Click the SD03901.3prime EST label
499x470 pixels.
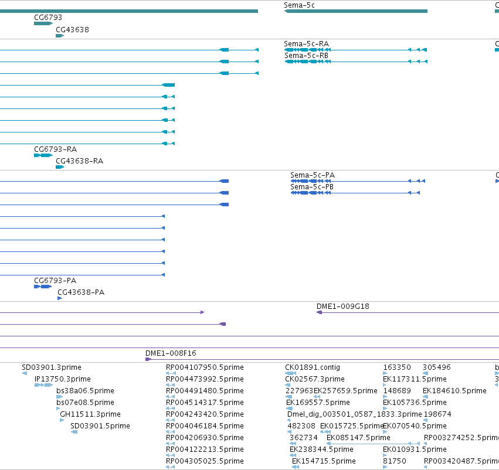coord(52,367)
